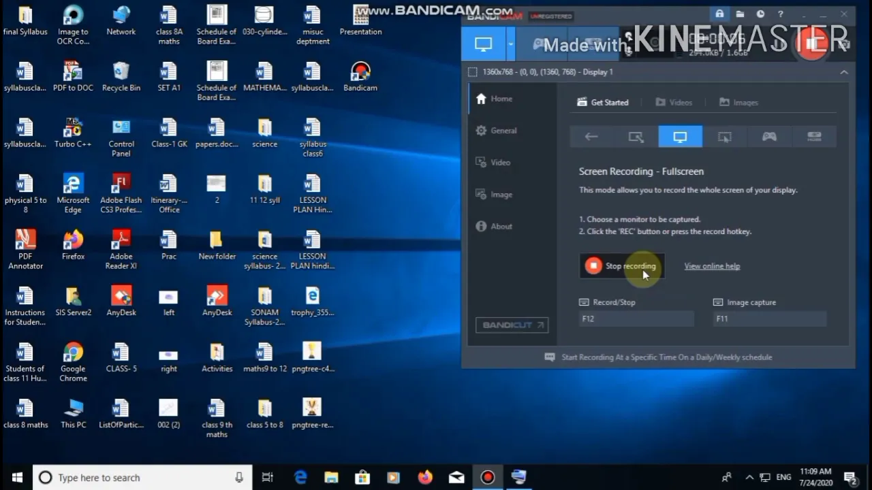Select the Image to OCR Converter desktop icon
The height and width of the screenshot is (490, 872).
(x=73, y=25)
